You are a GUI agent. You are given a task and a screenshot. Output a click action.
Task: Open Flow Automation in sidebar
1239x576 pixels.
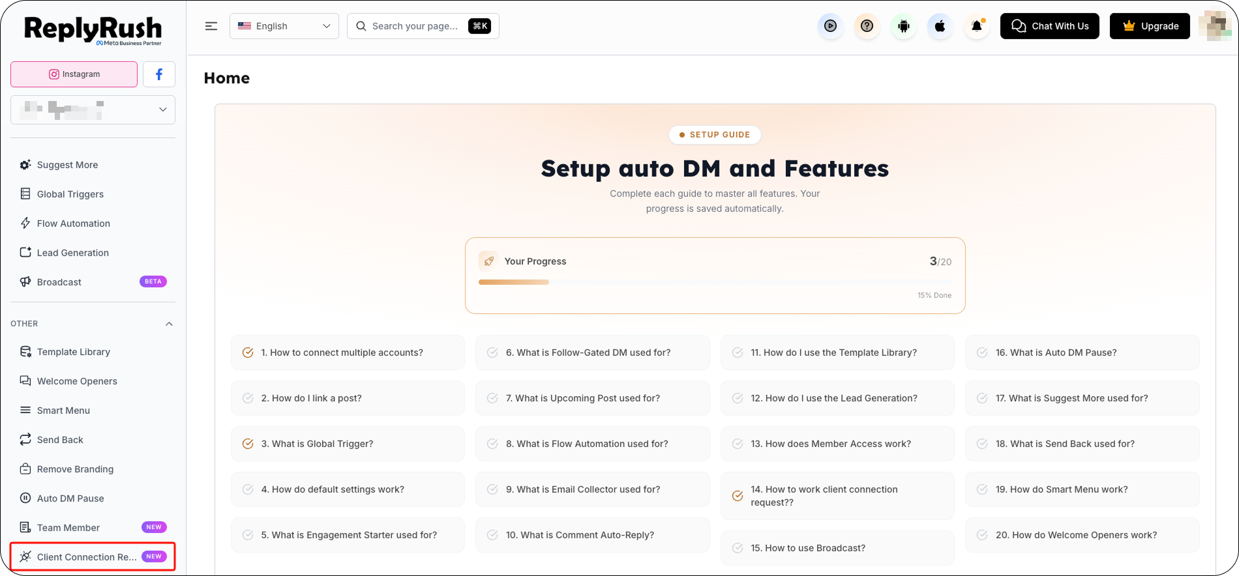point(93,223)
